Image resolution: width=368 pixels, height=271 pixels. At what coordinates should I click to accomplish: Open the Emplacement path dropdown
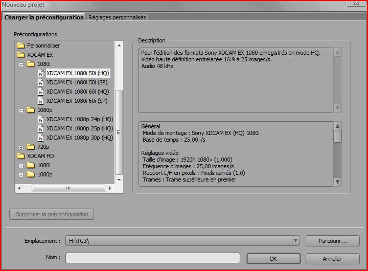click(x=296, y=240)
